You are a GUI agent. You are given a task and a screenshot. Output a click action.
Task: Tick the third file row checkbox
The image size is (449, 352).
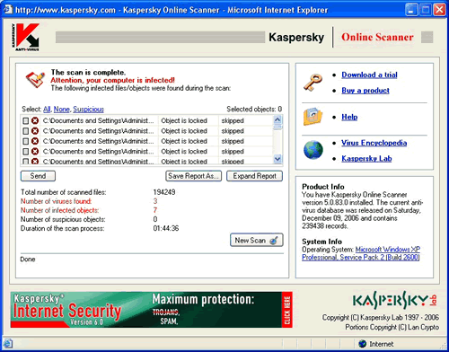point(26,141)
